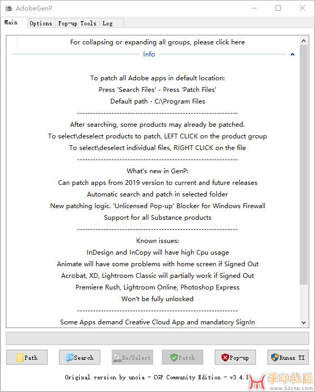
Task: Click the progress bar below the list
Action: click(157, 338)
